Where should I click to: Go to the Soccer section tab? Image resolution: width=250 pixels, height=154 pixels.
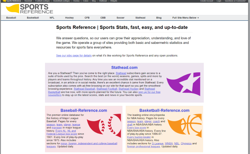(120, 17)
